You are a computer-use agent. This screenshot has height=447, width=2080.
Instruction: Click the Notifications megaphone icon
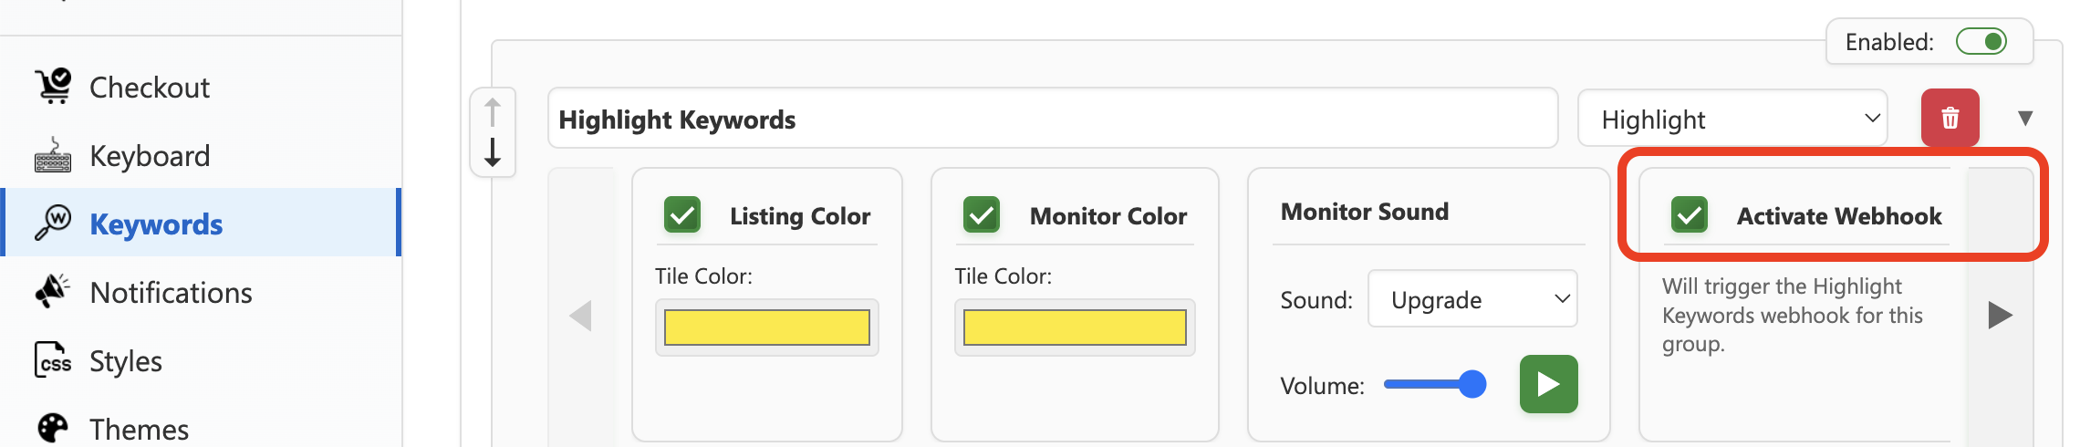(53, 292)
